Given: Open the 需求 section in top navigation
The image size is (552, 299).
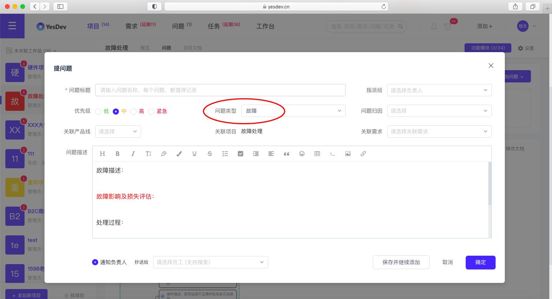Looking at the screenshot, I should coord(132,26).
